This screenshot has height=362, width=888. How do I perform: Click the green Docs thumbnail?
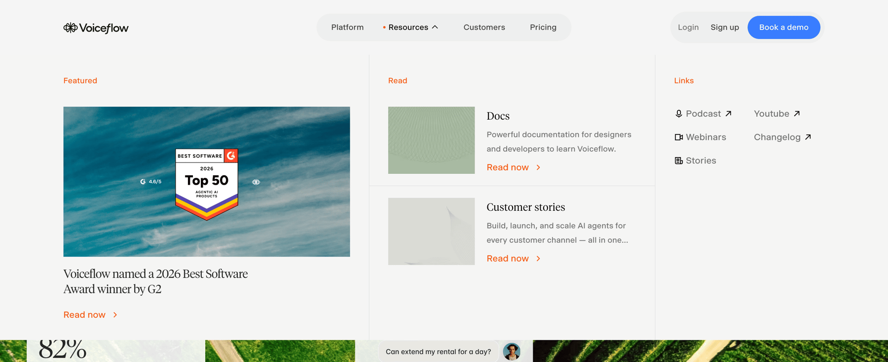pyautogui.click(x=431, y=140)
